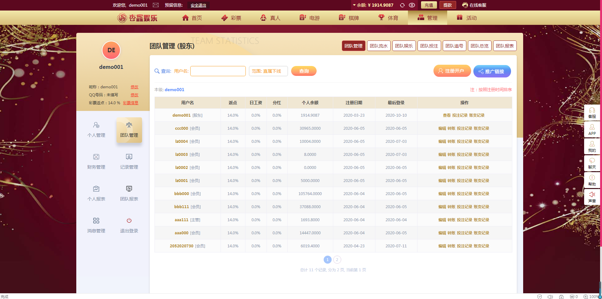Open the 管理 management menu
This screenshot has height=299, width=602.
pyautogui.click(x=427, y=18)
